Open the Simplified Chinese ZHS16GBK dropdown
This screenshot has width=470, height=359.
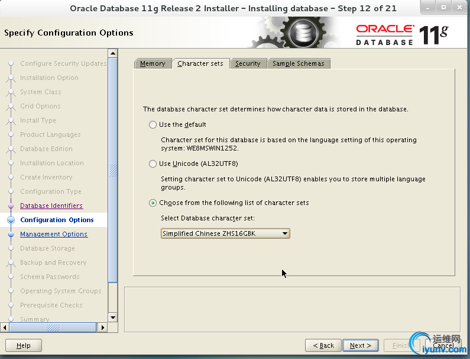pos(225,233)
